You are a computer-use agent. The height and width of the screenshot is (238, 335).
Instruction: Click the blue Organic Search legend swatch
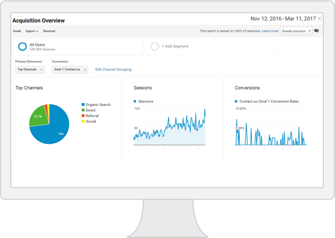pos(83,105)
